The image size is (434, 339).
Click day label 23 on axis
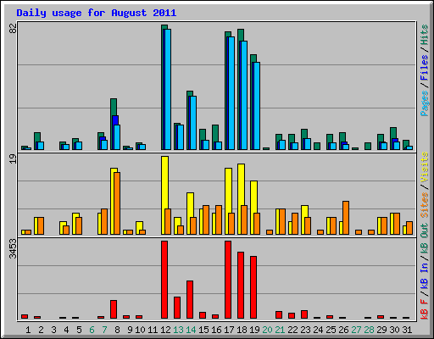(x=305, y=330)
